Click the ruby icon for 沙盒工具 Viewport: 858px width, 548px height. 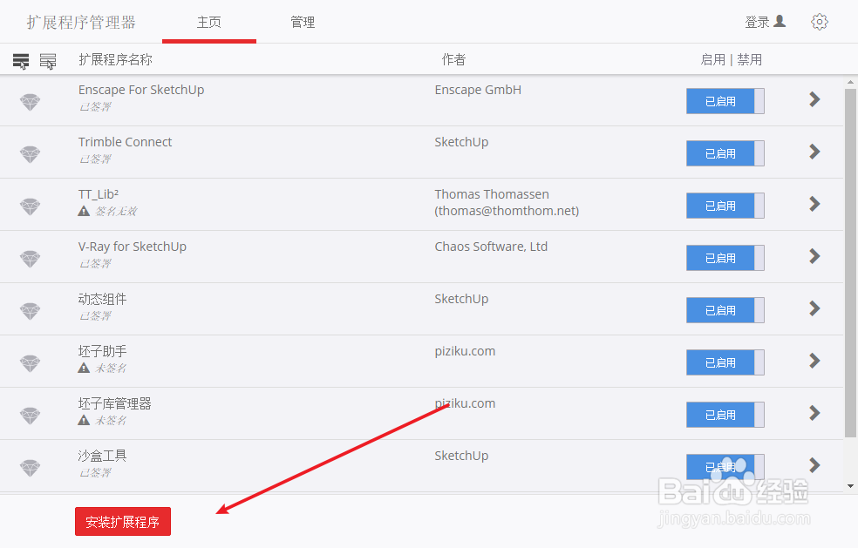point(31,468)
